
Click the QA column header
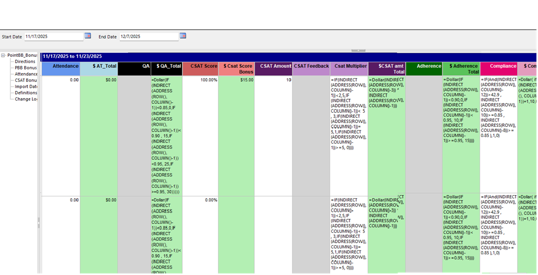tap(135, 69)
